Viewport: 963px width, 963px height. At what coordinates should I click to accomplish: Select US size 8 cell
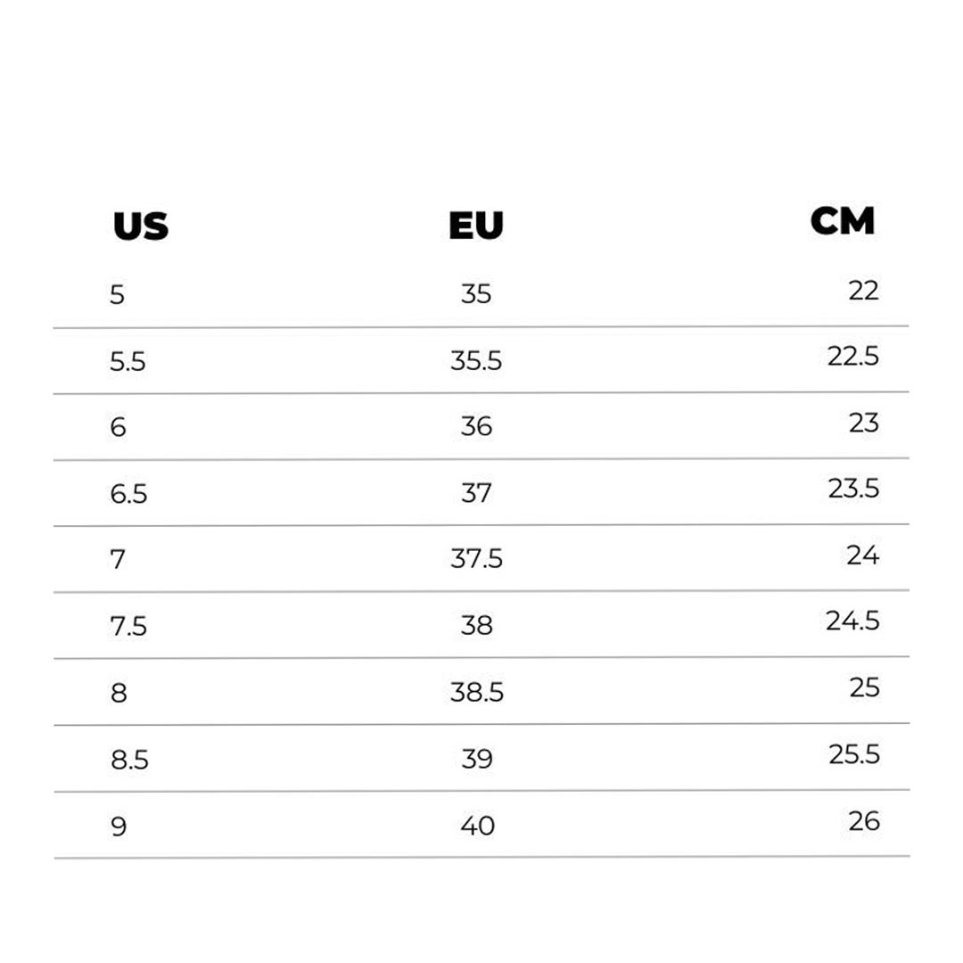coord(119,693)
